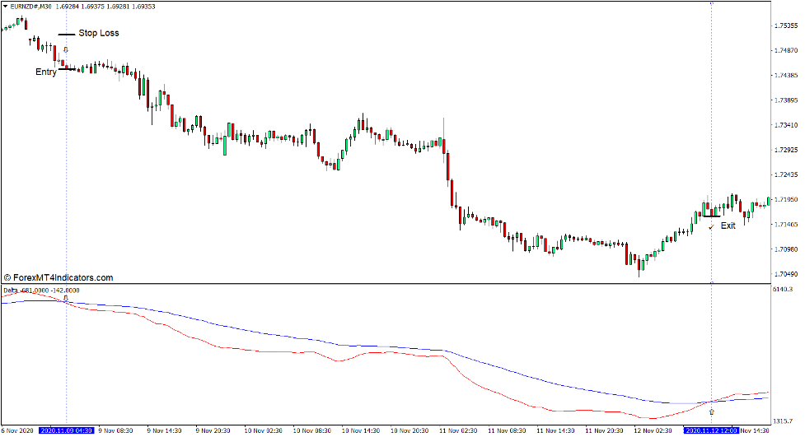The width and height of the screenshot is (805, 437).
Task: Click price level 1.73410 on the scale
Action: coord(786,125)
